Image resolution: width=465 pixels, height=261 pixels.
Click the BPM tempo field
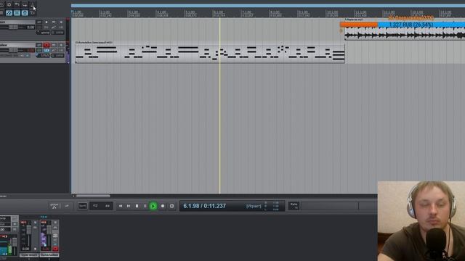82,206
